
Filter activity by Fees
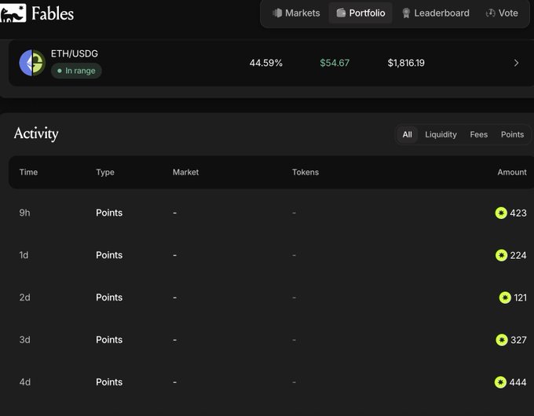[x=479, y=134]
